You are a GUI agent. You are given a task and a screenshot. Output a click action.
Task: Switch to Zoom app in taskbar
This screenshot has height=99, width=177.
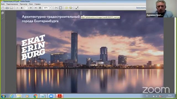click(51, 96)
